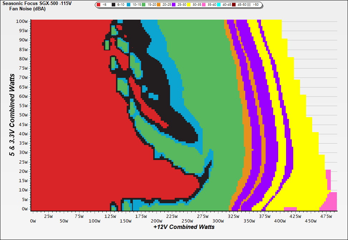Image resolution: width=348 pixels, height=240 pixels.
Task: Click the 0W label on horizontal axis
Action: click(x=33, y=221)
